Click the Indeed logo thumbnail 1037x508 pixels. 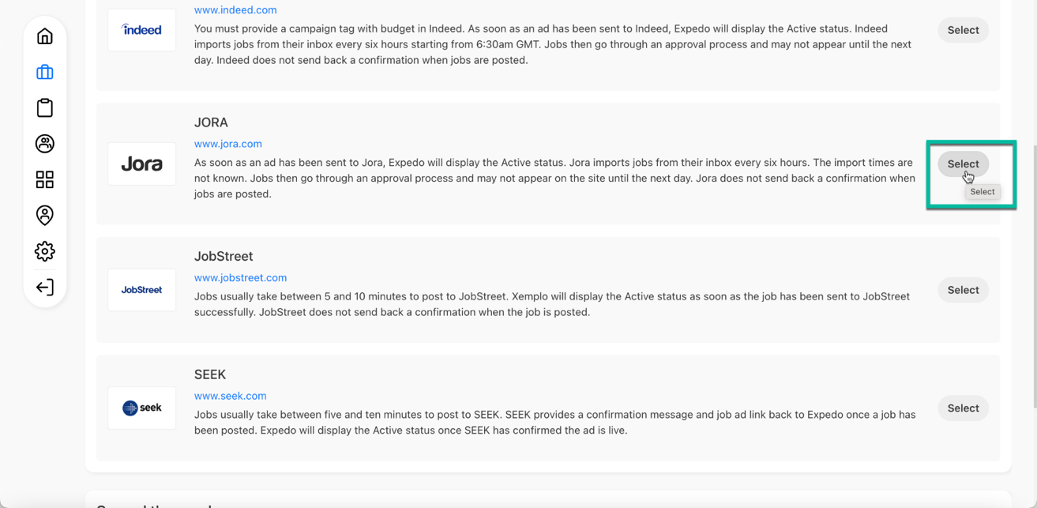coord(141,29)
